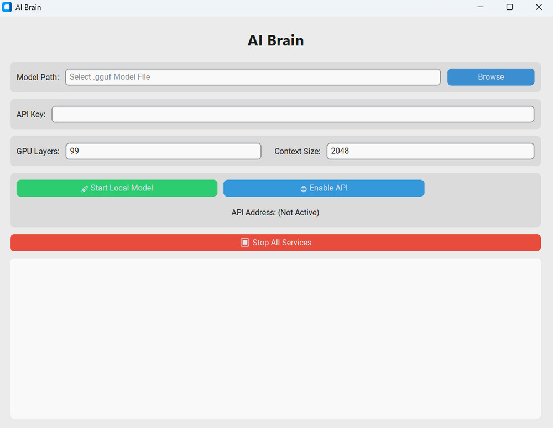Click the Select .gguf Model File placeholder text
Image resolution: width=553 pixels, height=428 pixels.
coord(109,77)
